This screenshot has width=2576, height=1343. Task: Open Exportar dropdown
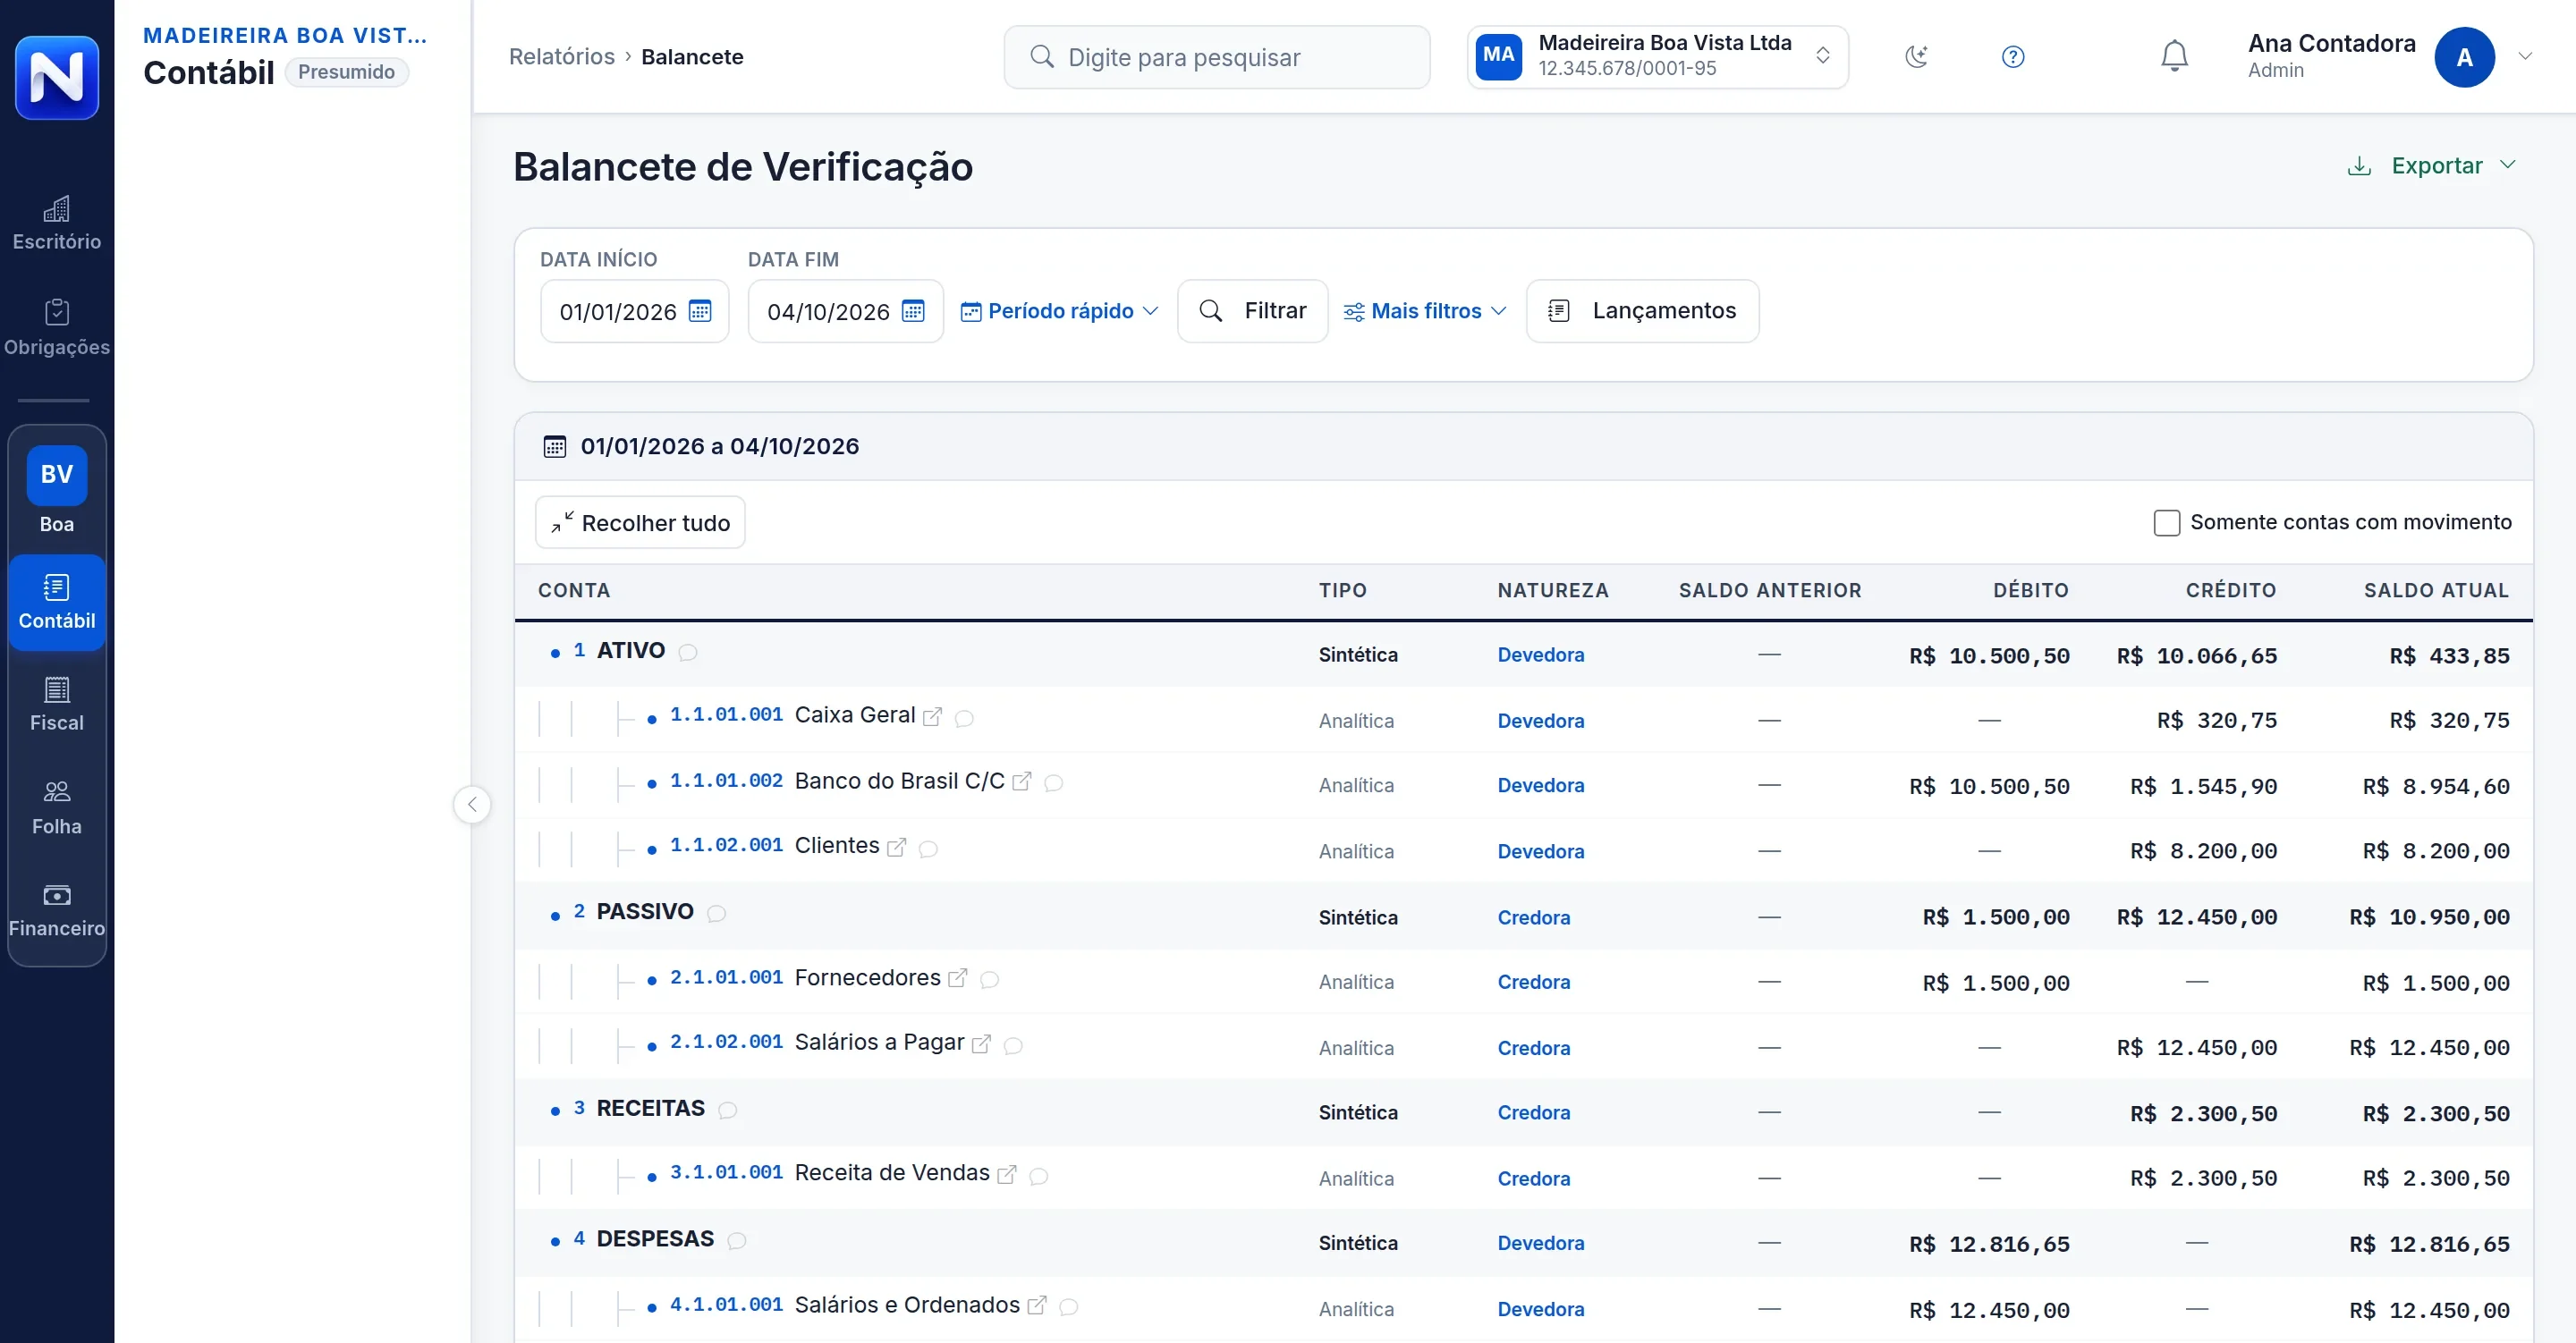click(2433, 166)
